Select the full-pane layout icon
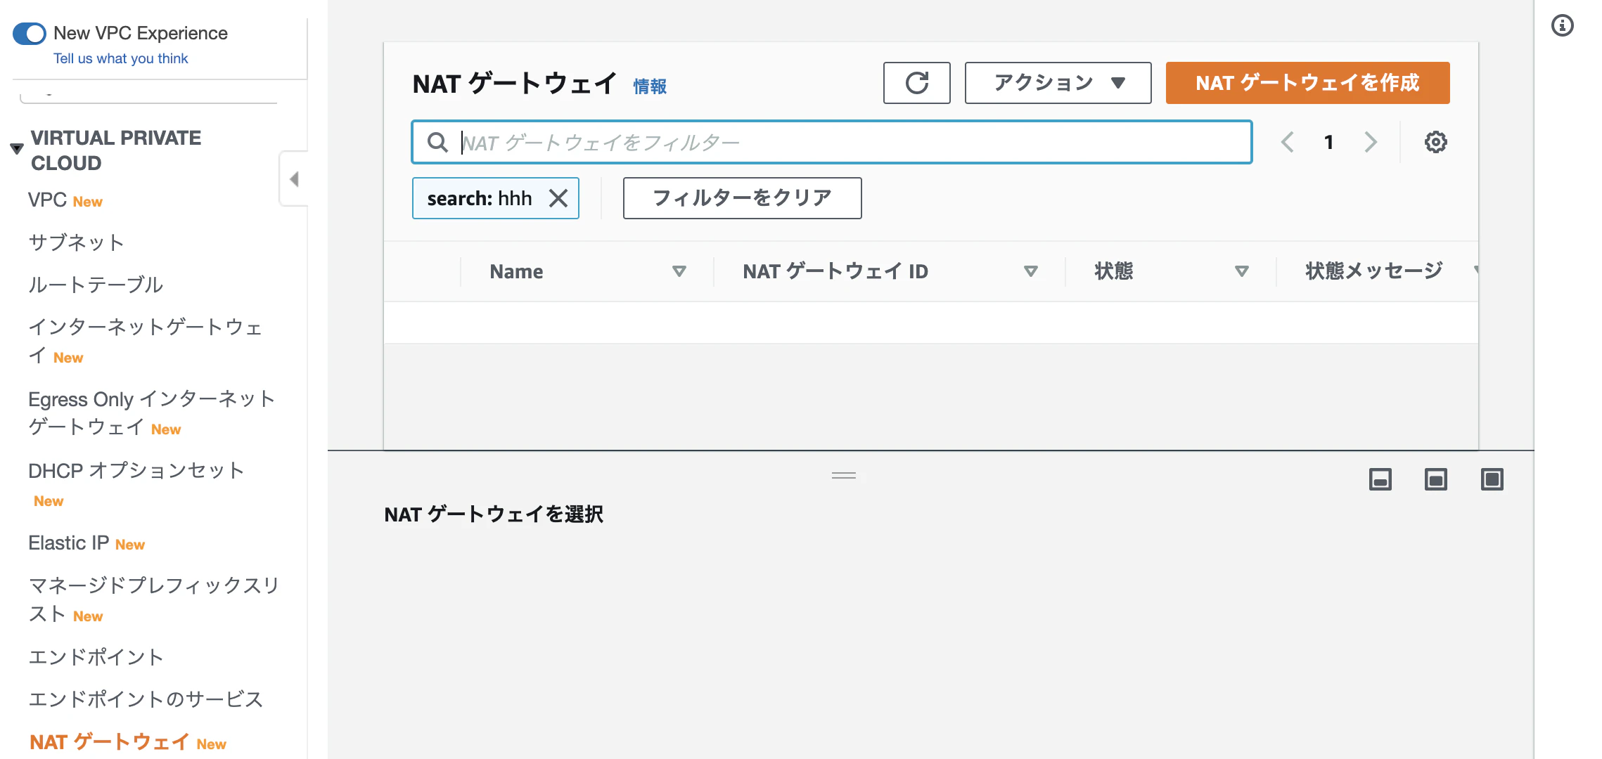This screenshot has width=1602, height=759. pos(1492,479)
